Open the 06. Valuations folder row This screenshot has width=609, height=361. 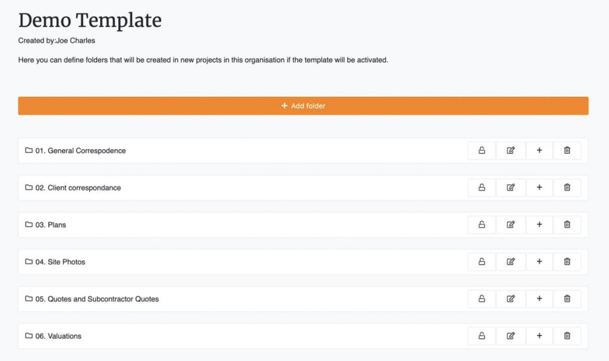(303, 336)
